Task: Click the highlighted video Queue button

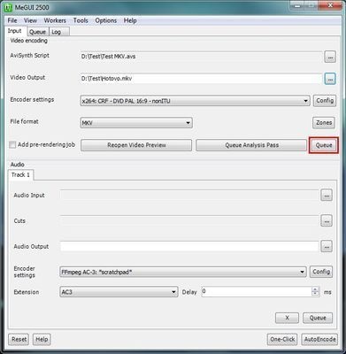Action: (x=324, y=145)
